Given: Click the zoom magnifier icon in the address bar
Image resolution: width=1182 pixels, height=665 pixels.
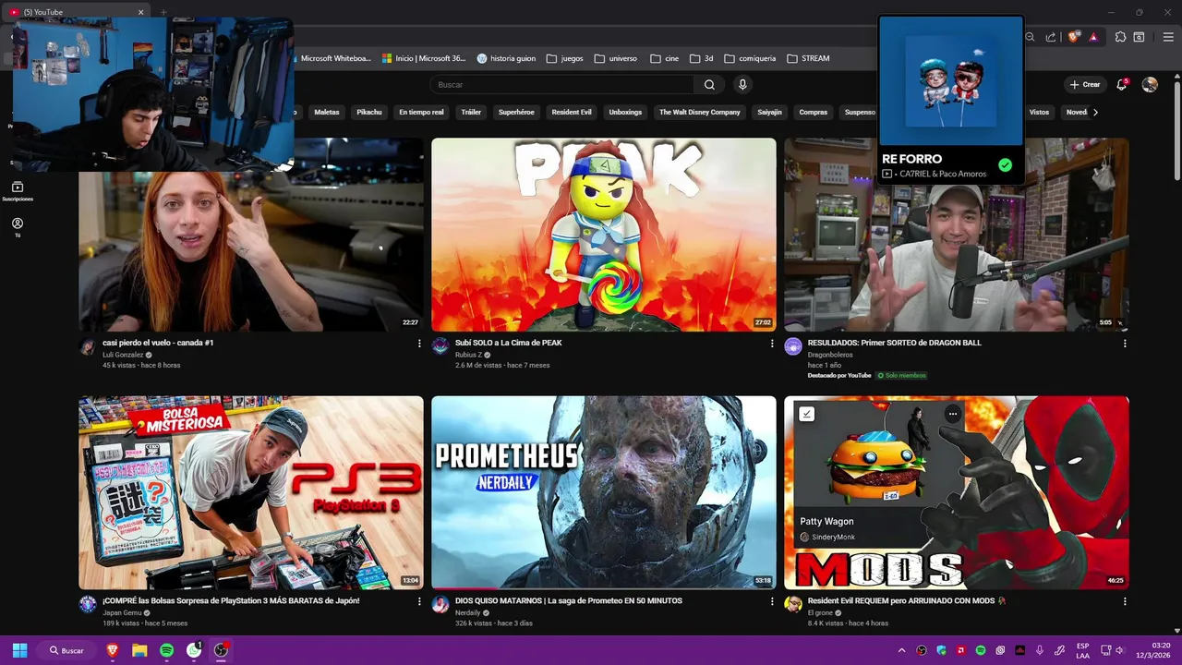Looking at the screenshot, I should point(1031,37).
